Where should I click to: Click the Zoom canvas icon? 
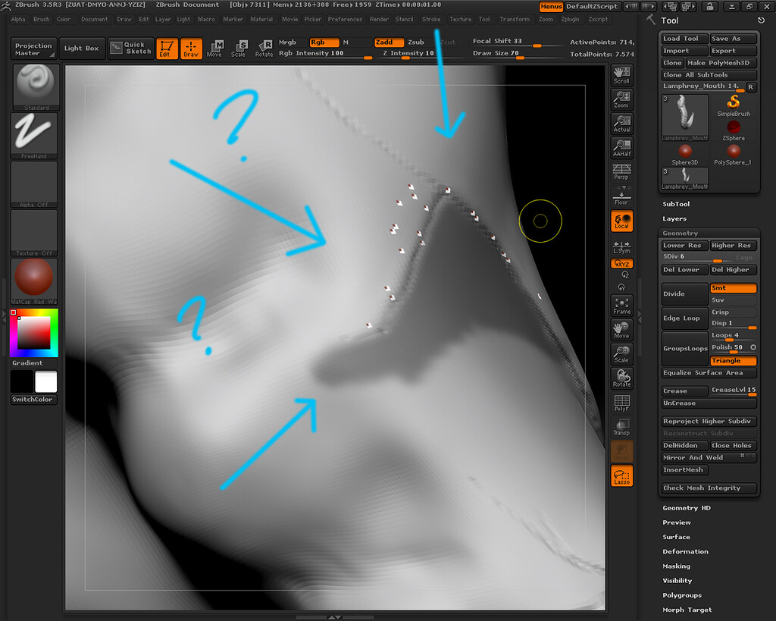click(621, 99)
